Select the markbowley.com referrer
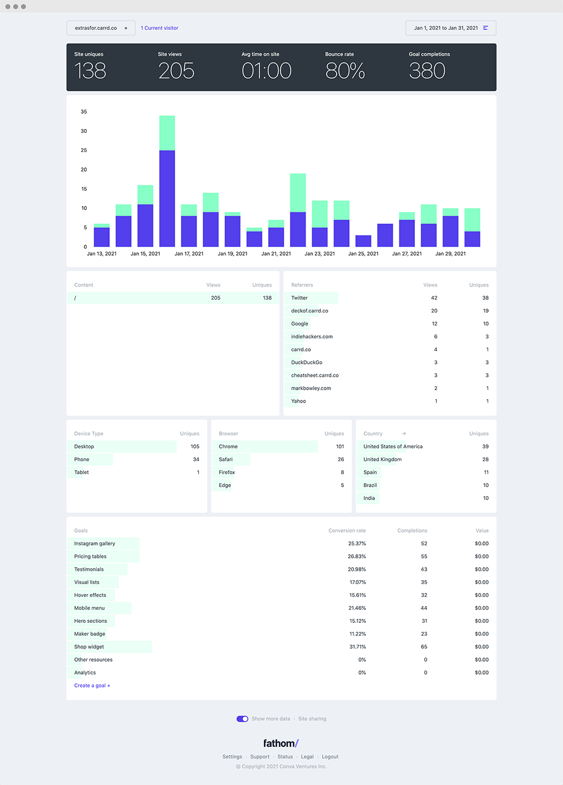The image size is (563, 785). 390,389
